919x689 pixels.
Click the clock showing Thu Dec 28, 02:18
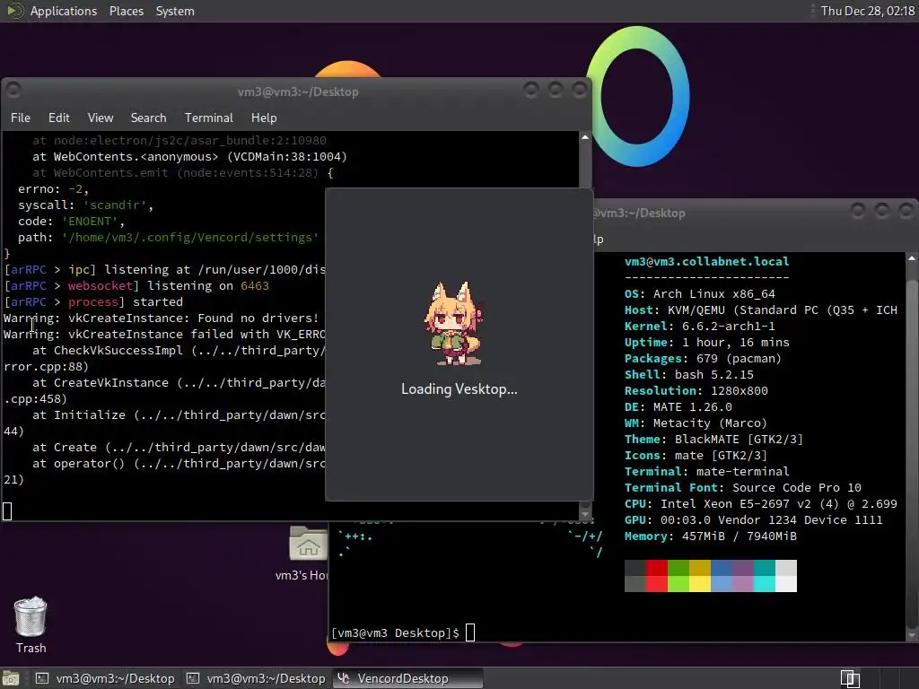pos(868,11)
